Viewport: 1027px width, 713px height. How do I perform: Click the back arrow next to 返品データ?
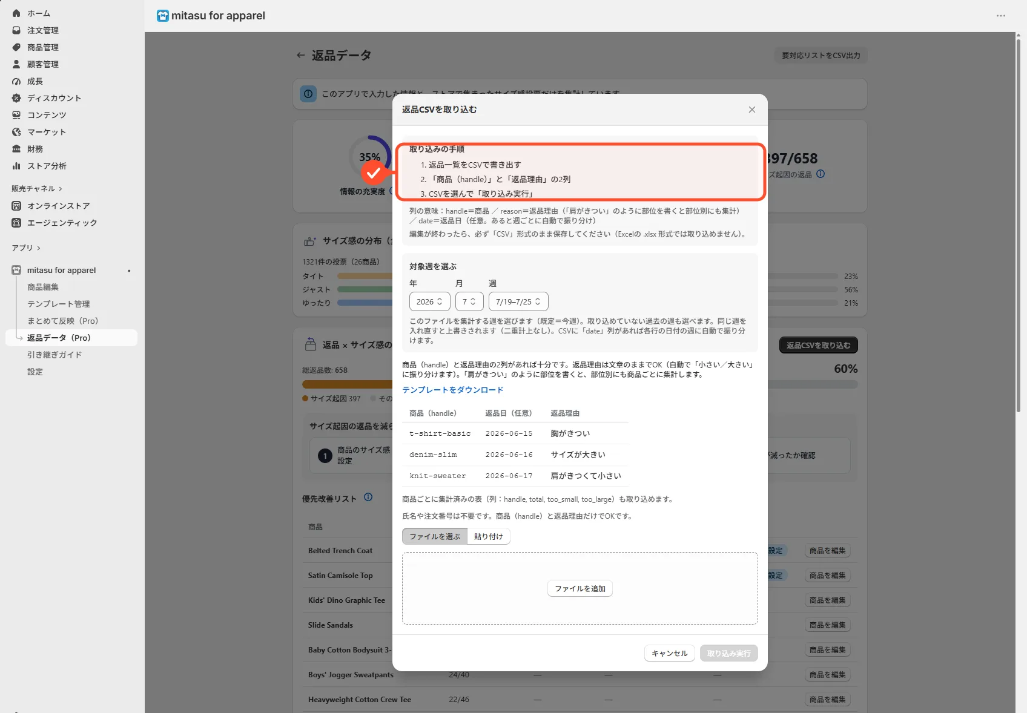tap(300, 55)
